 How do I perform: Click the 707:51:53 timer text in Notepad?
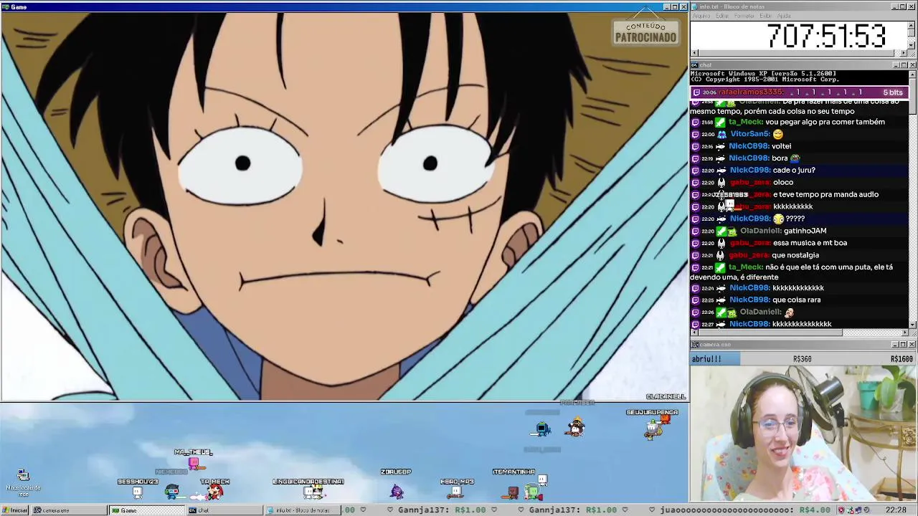coord(826,36)
